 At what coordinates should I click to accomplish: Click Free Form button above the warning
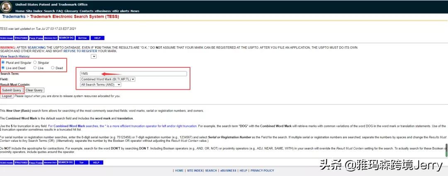pyautogui.click(x=36, y=38)
